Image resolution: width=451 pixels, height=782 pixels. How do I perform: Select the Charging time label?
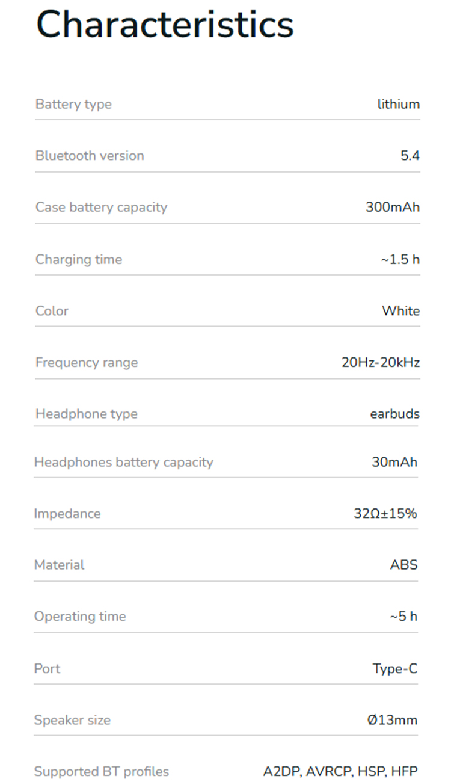tap(79, 260)
